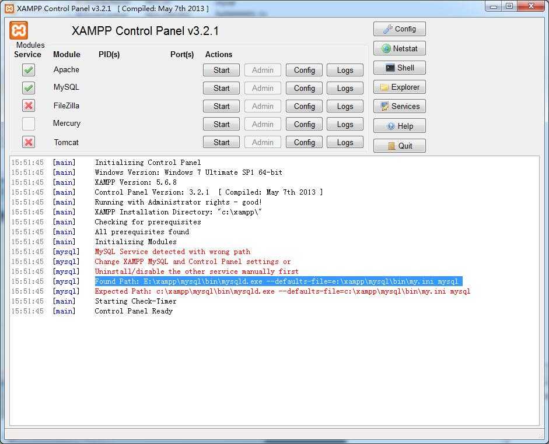The image size is (549, 444).
Task: View Logs for Apache
Action: click(345, 71)
